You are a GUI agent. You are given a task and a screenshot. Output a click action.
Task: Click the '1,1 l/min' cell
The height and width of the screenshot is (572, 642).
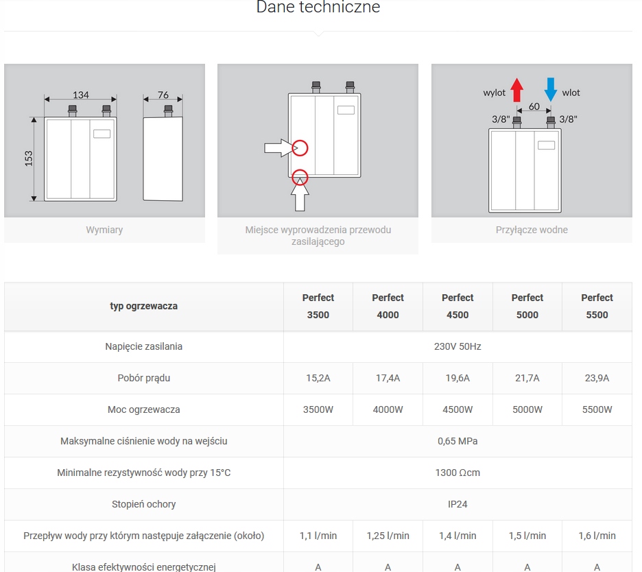point(318,536)
